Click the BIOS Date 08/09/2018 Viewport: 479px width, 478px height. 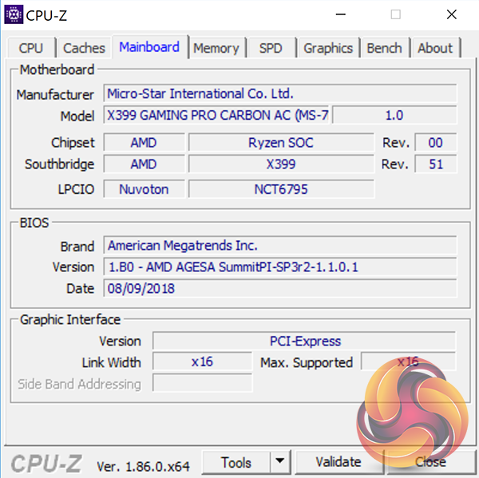coord(280,288)
